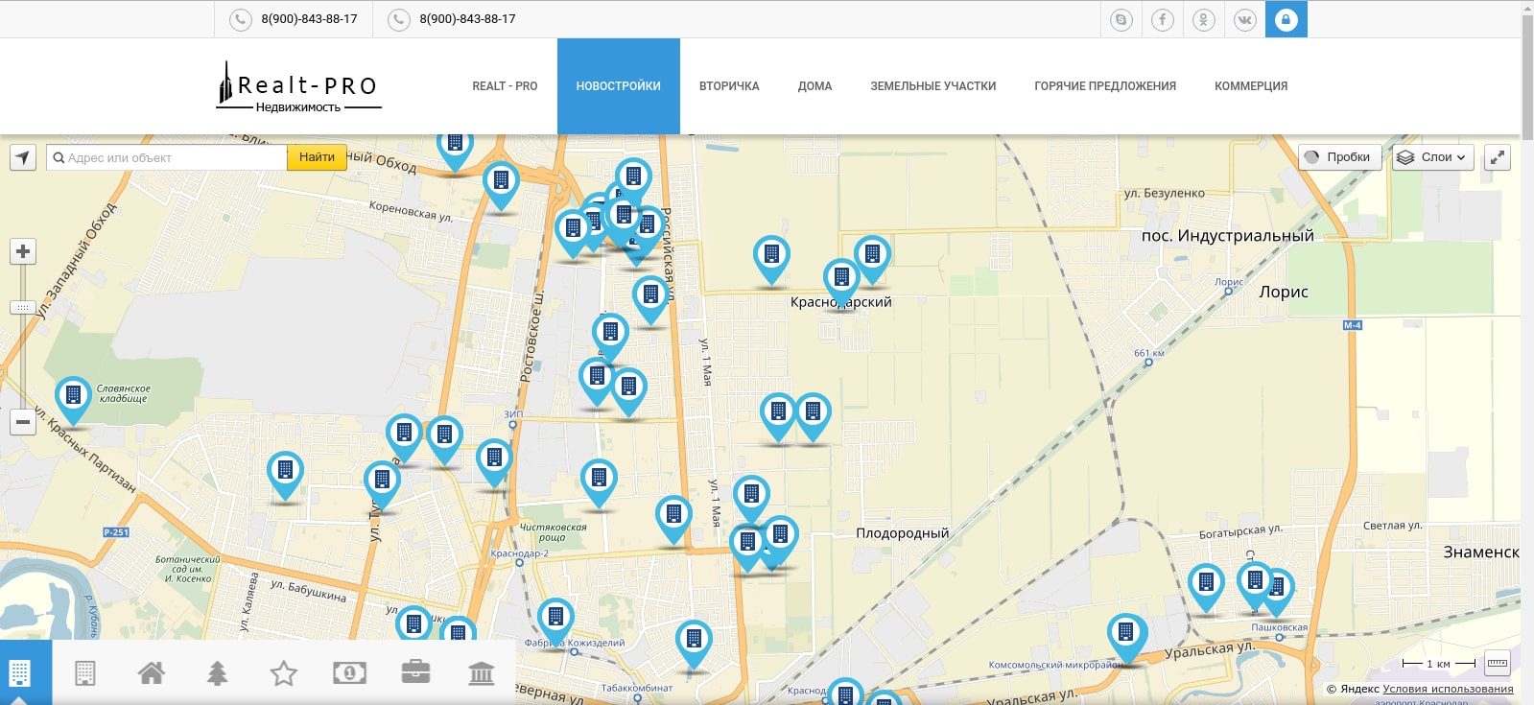
Task: Activate the map ruler tool
Action: tap(1497, 663)
